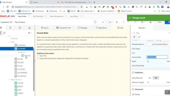Open the Page Shared Components tab

[29, 28]
